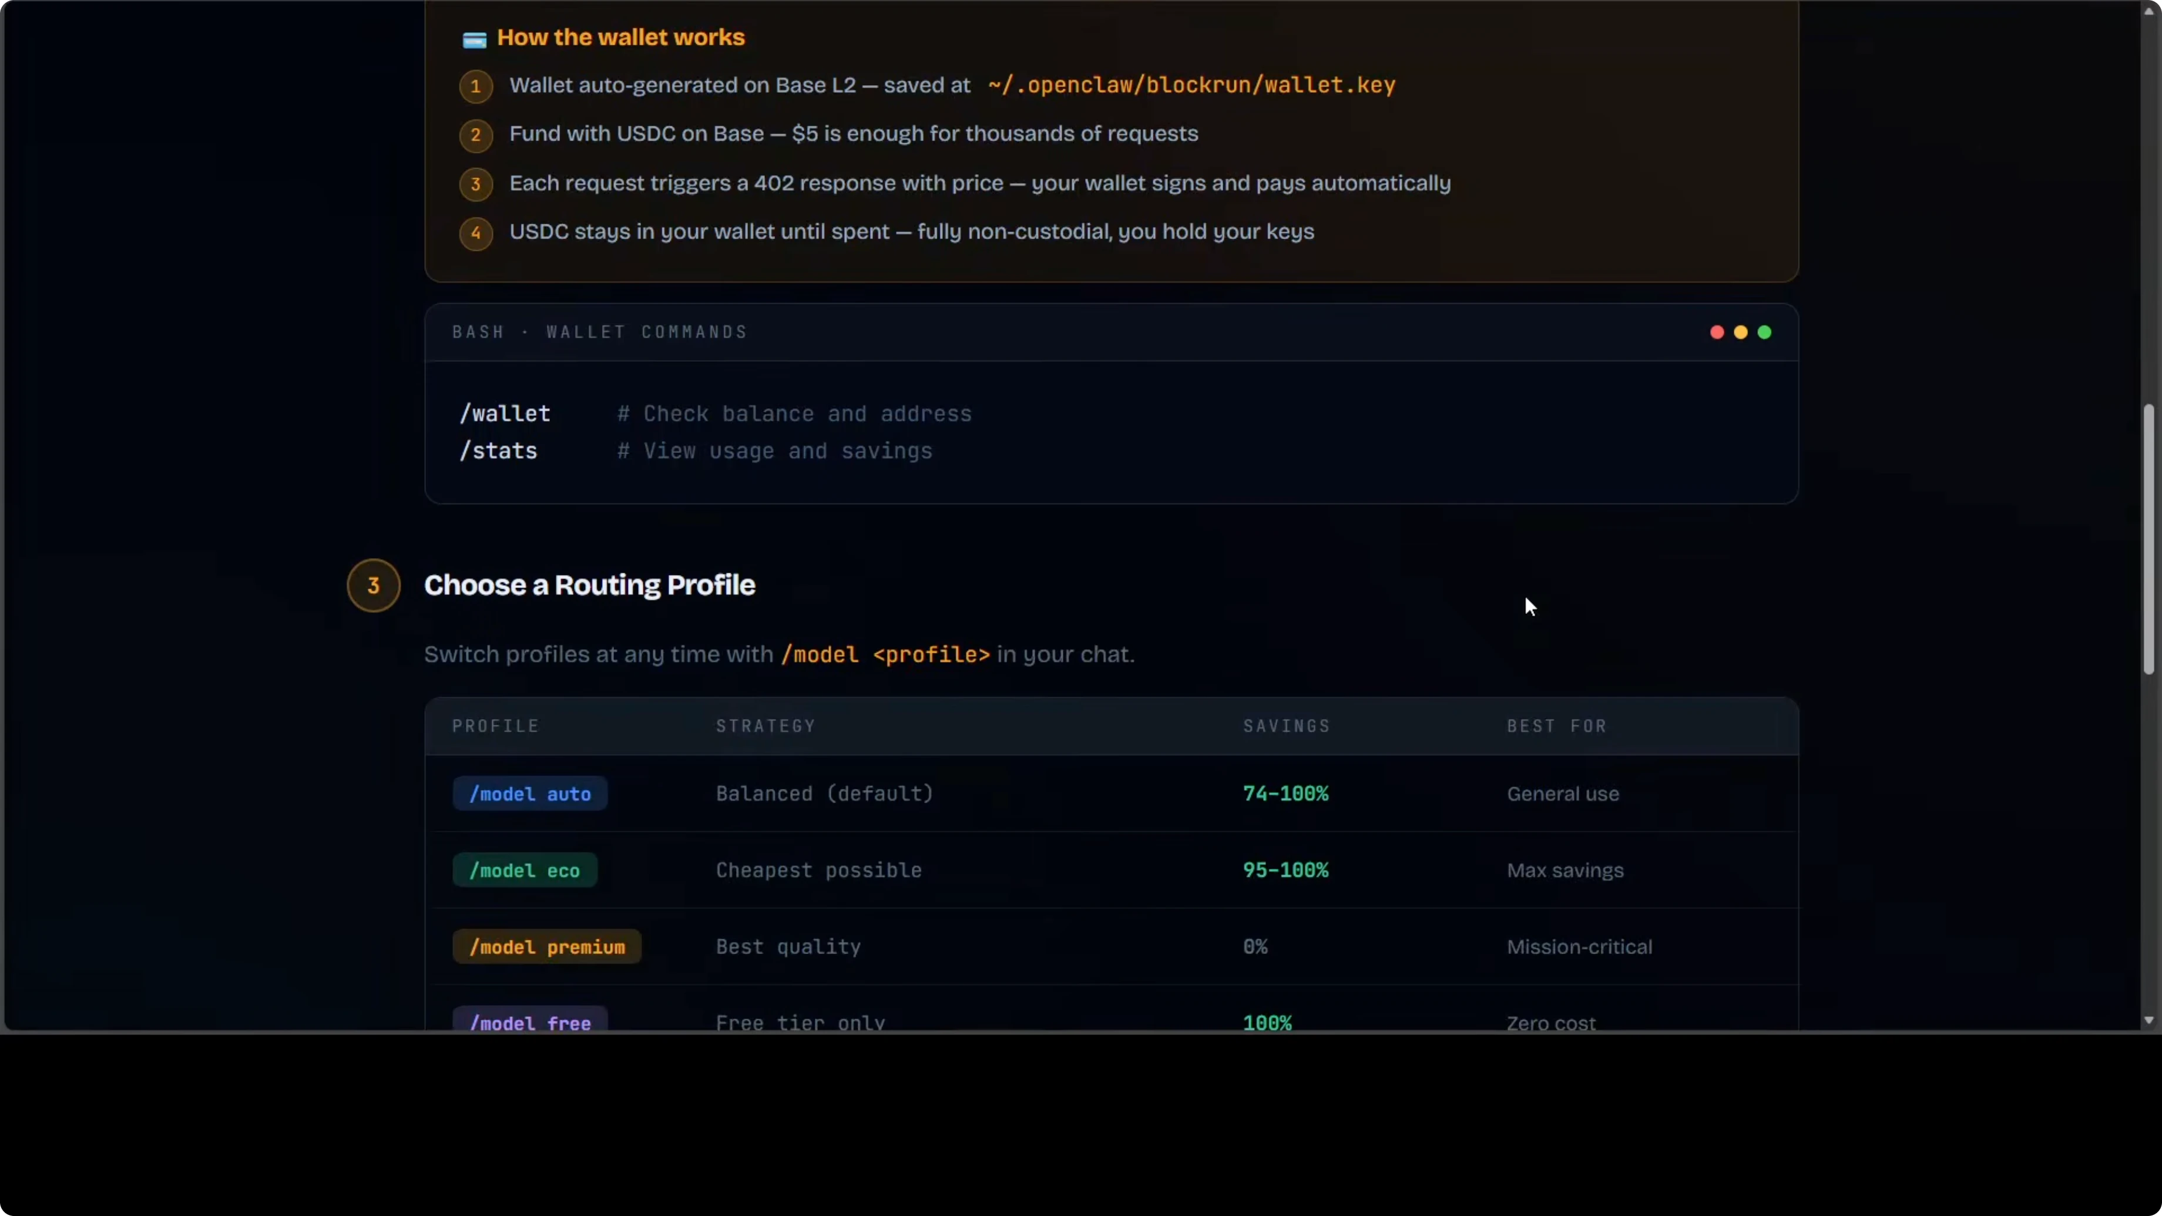Click the step 4 circle marker
Screen dimensions: 2162x1216
click(x=475, y=234)
